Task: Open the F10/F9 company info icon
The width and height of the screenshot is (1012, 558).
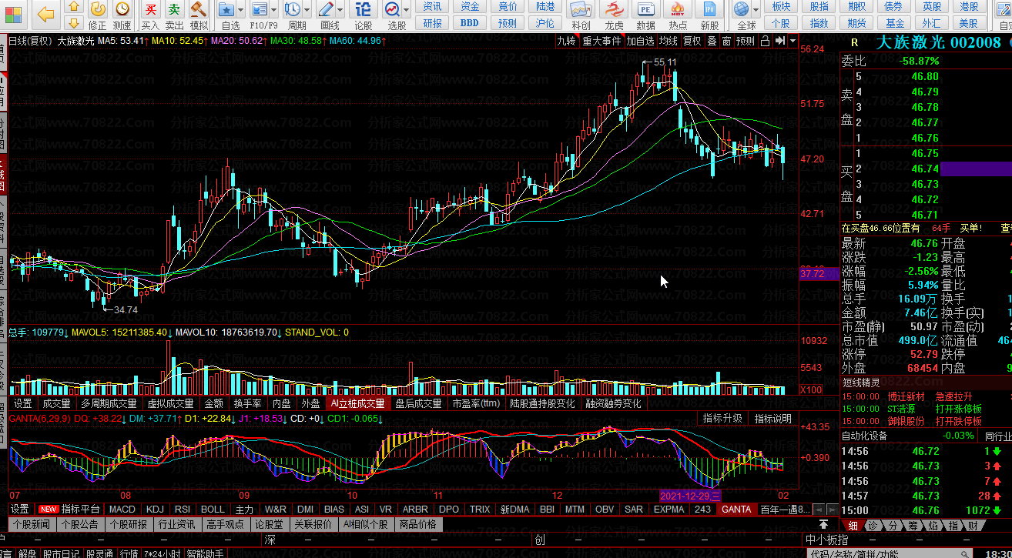Action: pyautogui.click(x=260, y=10)
